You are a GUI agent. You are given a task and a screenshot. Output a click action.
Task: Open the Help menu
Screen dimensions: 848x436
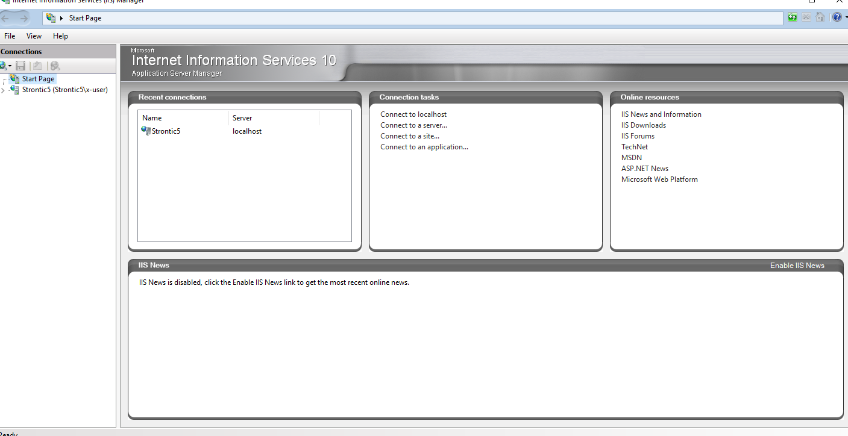(60, 36)
